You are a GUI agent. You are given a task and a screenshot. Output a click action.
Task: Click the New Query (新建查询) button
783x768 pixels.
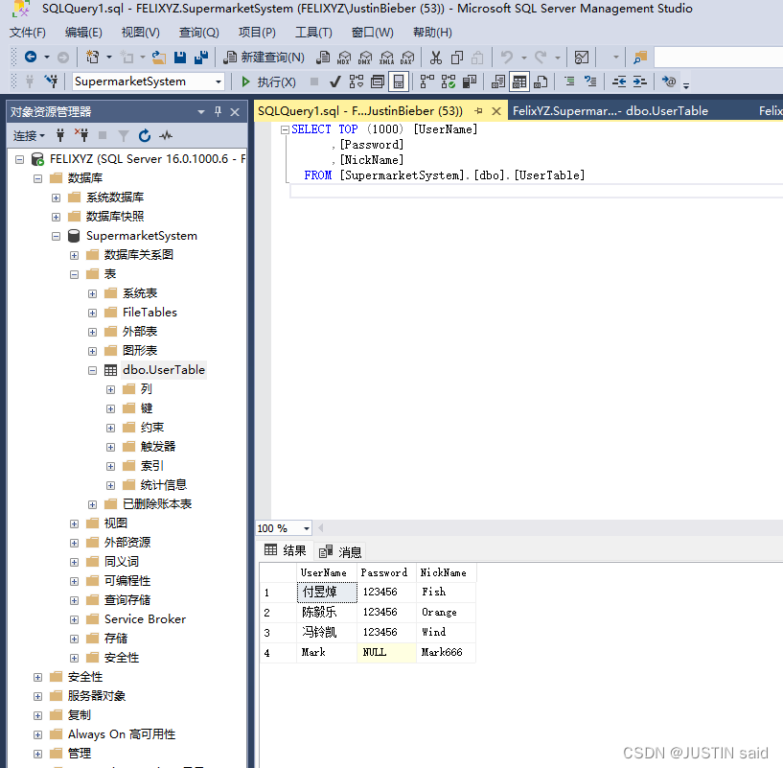264,58
